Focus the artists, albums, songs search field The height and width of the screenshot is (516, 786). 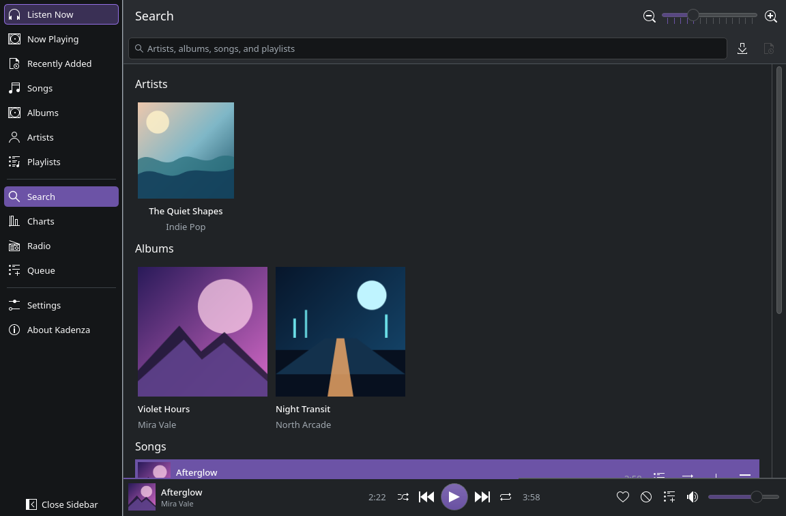(428, 48)
